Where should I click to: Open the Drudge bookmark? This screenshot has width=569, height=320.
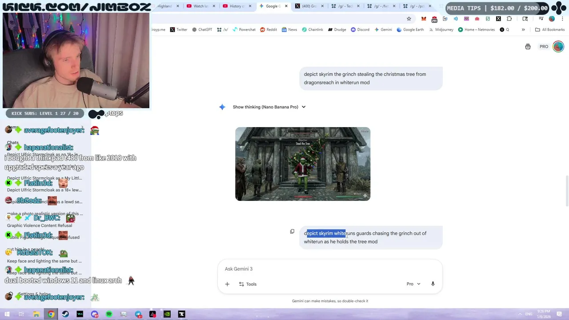point(337,30)
